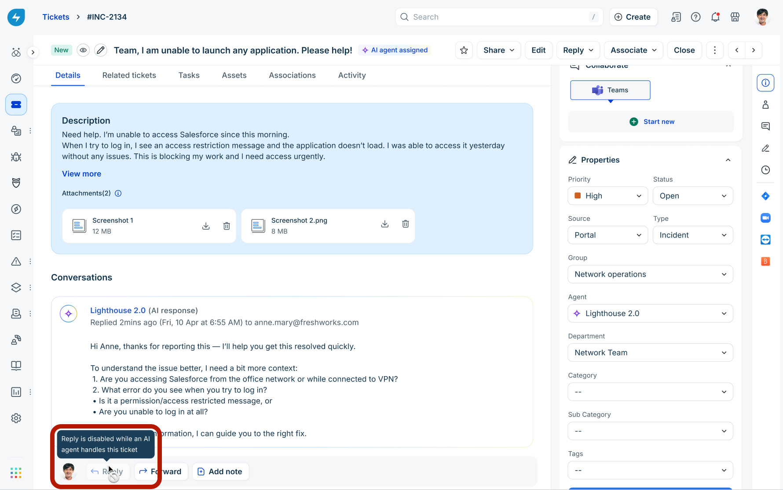Open the checklist icon in the sidebar
This screenshot has width=783, height=490.
pyautogui.click(x=16, y=235)
